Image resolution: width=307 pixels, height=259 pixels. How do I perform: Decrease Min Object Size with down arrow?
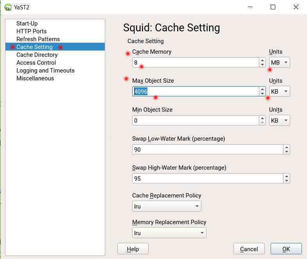262,123
